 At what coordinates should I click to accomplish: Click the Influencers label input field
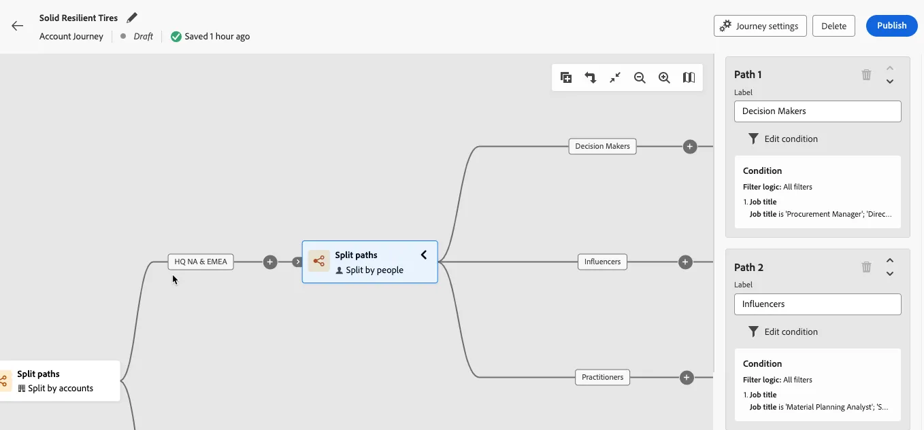click(818, 304)
